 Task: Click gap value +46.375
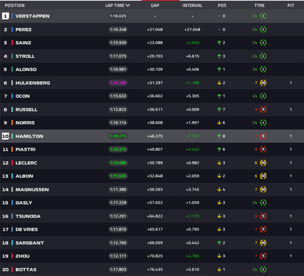pyautogui.click(x=155, y=136)
